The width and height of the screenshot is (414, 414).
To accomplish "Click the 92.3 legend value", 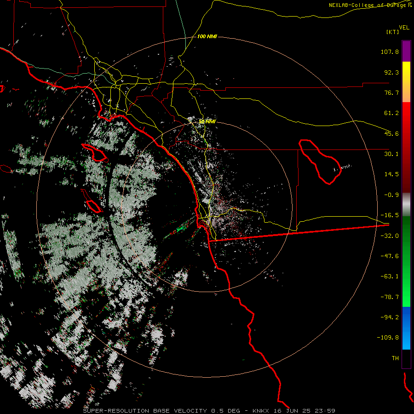I will 391,72.
